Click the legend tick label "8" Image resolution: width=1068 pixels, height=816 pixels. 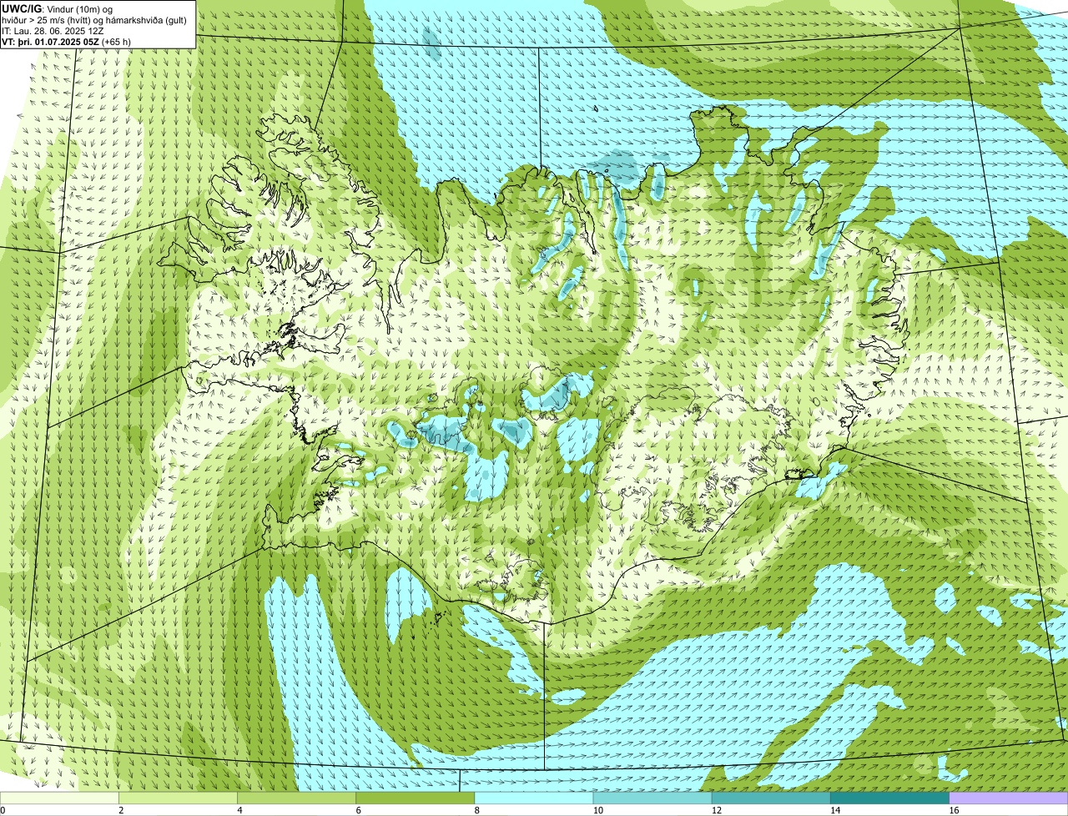point(477,810)
